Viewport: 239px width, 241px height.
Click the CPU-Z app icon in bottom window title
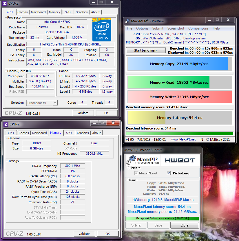[x=6, y=124]
